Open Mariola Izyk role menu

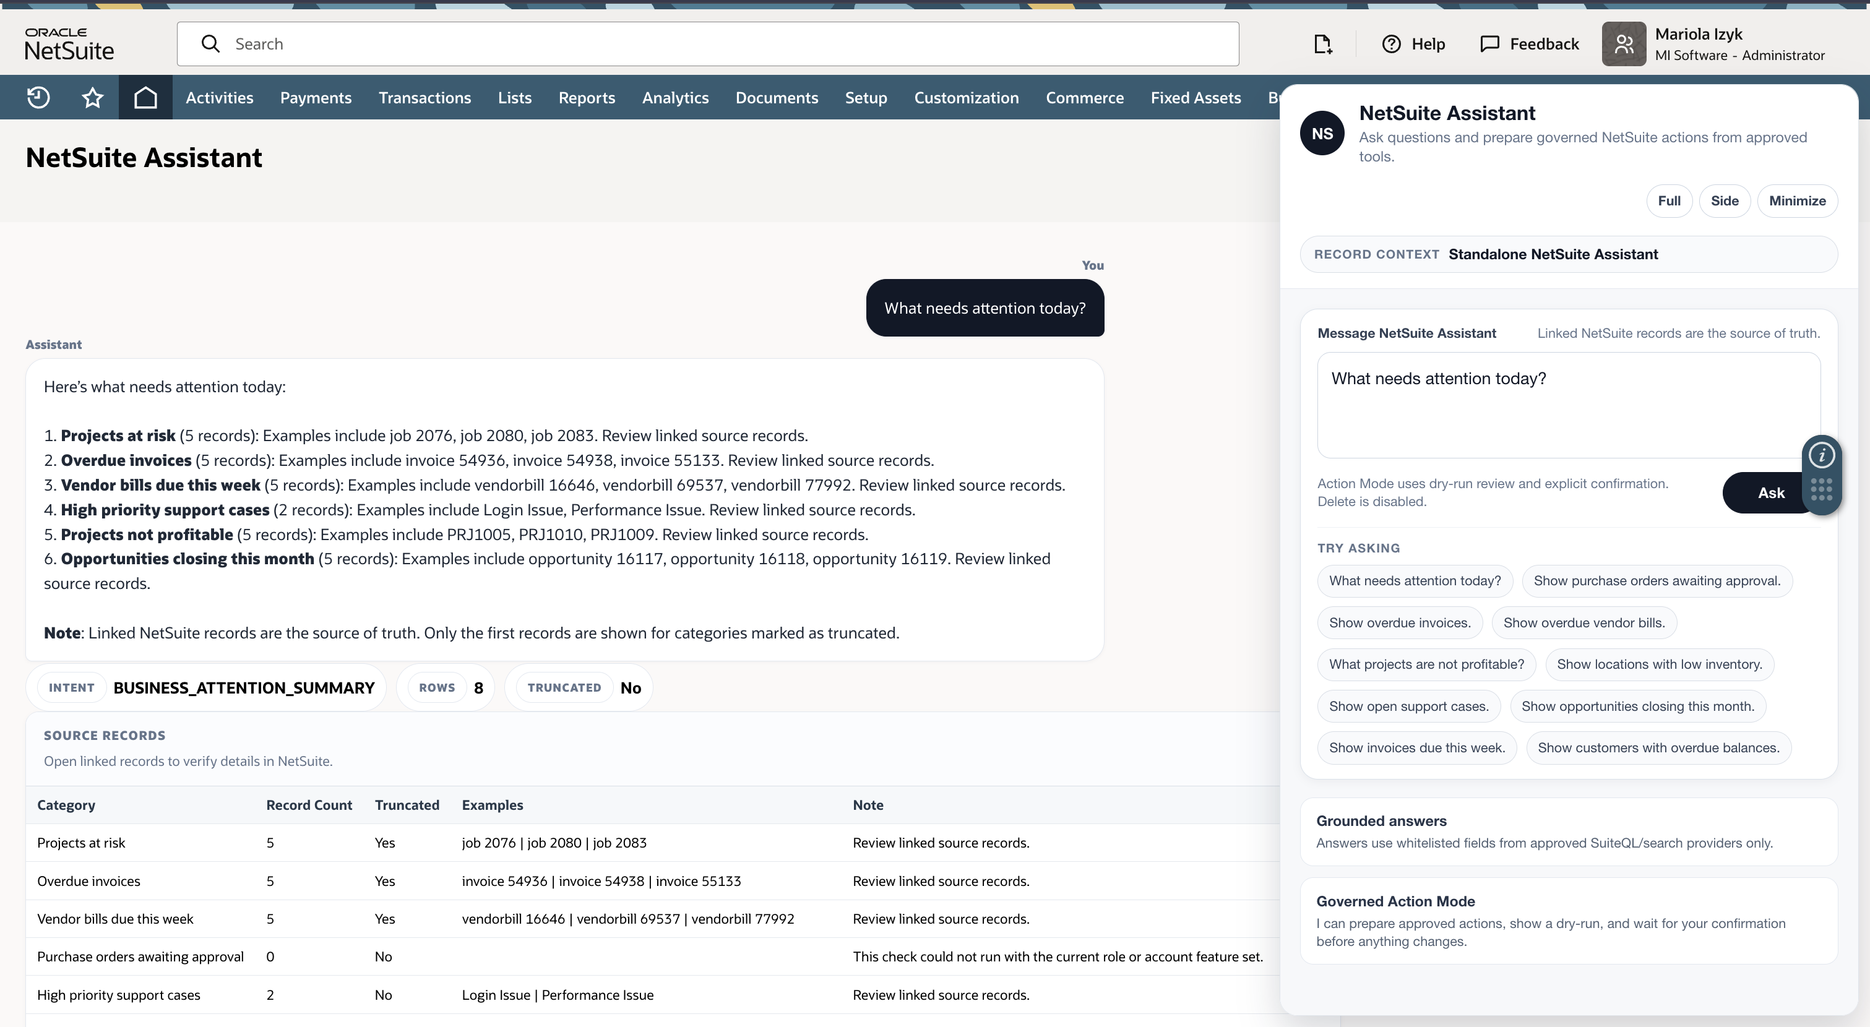click(x=1739, y=43)
